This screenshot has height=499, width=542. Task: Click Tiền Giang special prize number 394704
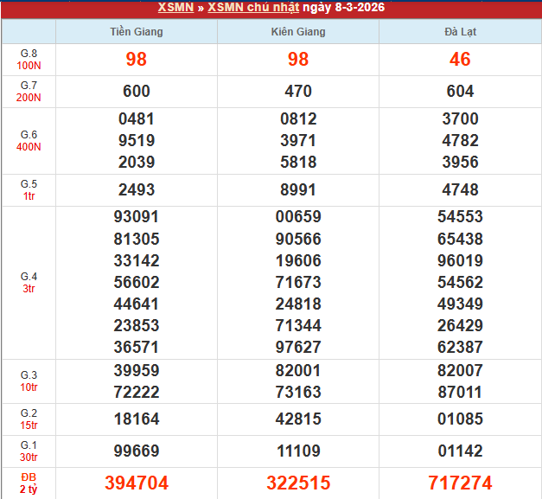[x=137, y=483]
